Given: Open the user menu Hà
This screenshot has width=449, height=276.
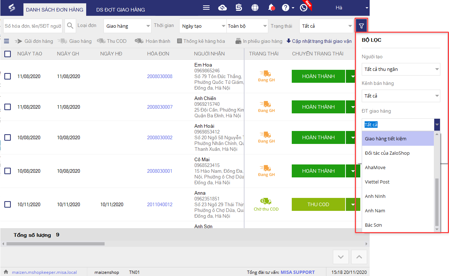Looking at the screenshot, I should [351, 8].
